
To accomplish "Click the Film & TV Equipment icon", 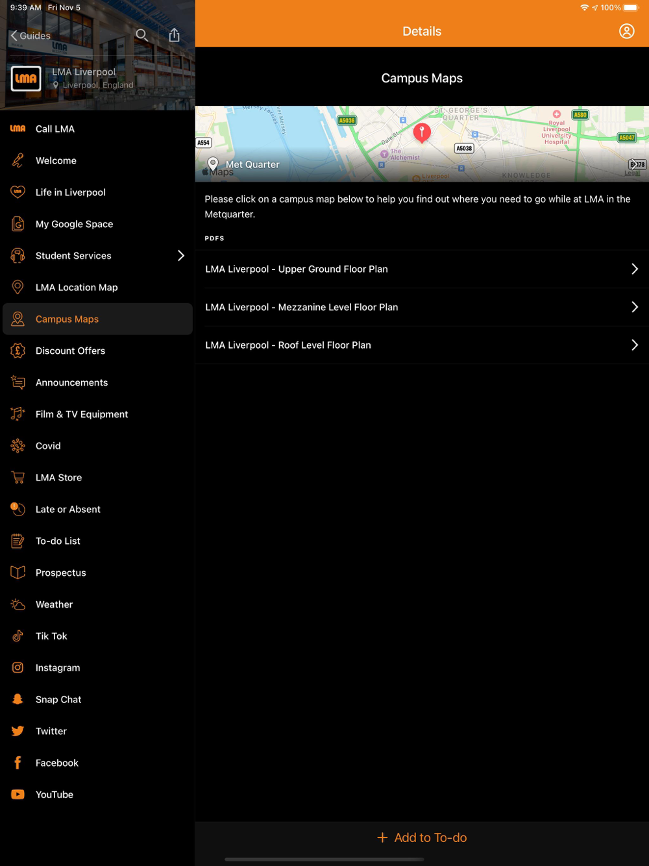I will point(18,414).
